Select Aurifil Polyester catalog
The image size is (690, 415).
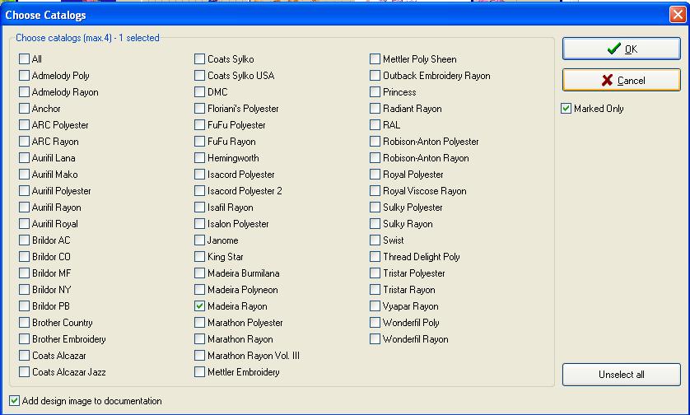click(x=24, y=190)
